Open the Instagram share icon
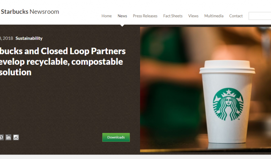This screenshot has width=271, height=159. [x=16, y=137]
